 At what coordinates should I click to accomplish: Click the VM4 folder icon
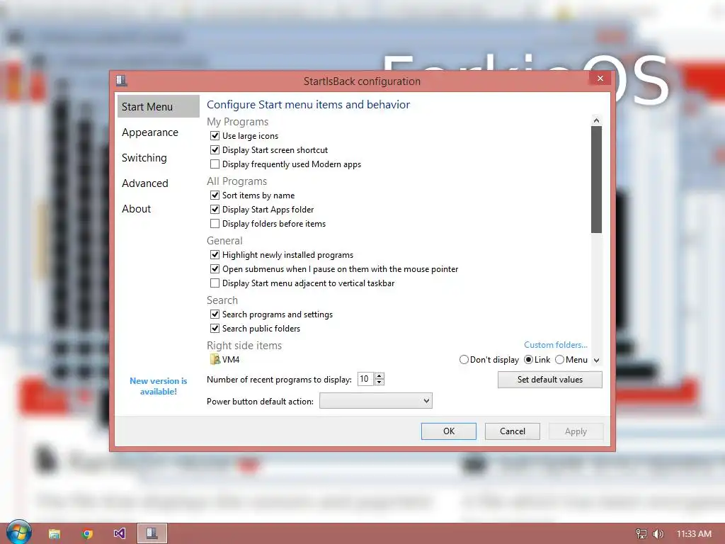tap(215, 359)
